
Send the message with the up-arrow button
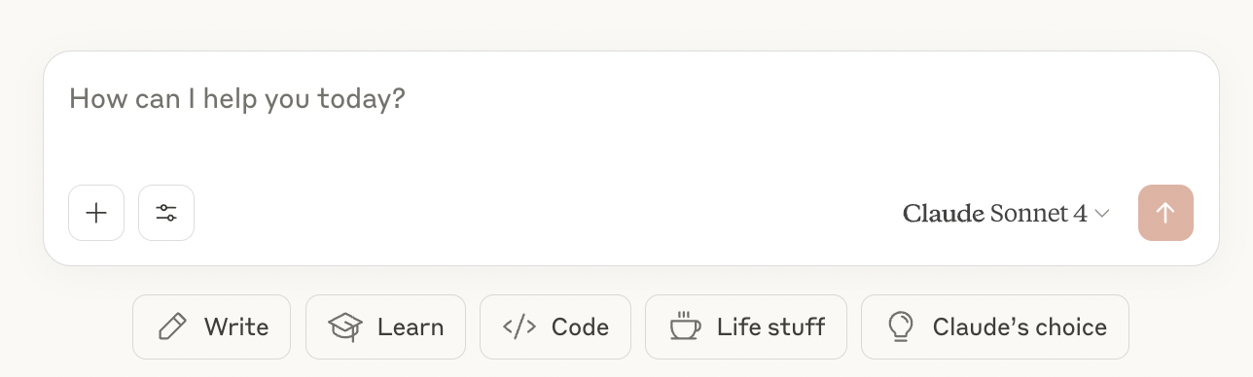[x=1165, y=213]
